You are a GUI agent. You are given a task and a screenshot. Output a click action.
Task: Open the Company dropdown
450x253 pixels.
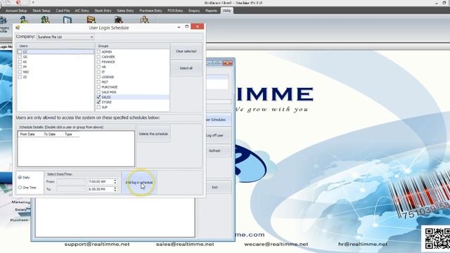[x=91, y=37]
